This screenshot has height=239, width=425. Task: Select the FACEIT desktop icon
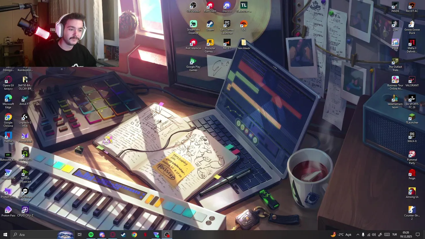pos(227,44)
